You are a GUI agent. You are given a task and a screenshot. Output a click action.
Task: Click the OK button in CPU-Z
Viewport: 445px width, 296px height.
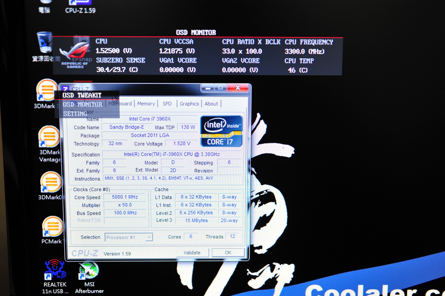[x=228, y=253]
